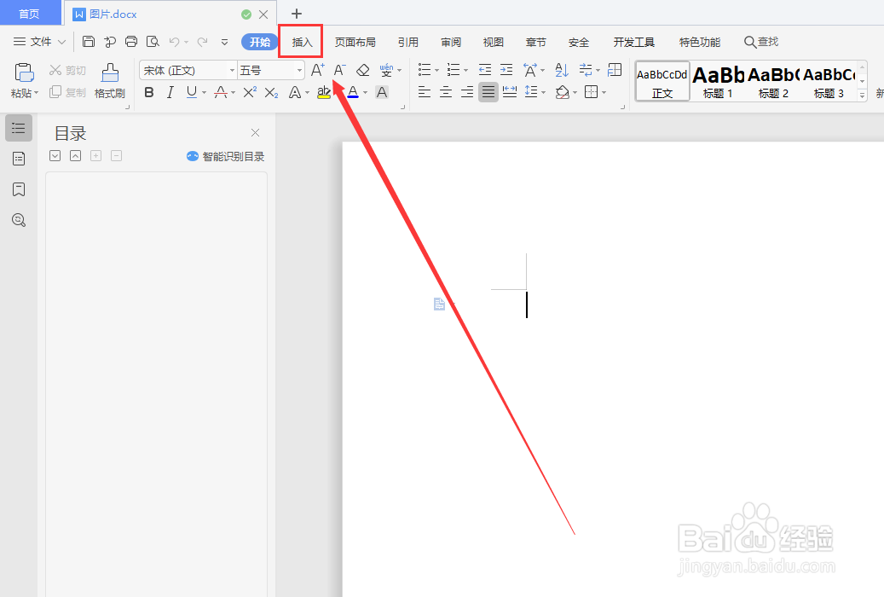Open Print Preview icon
This screenshot has height=597, width=884.
153,41
